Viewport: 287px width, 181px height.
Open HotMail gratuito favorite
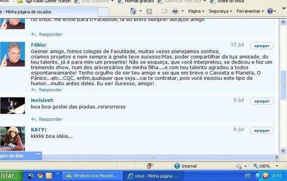click(136, 2)
